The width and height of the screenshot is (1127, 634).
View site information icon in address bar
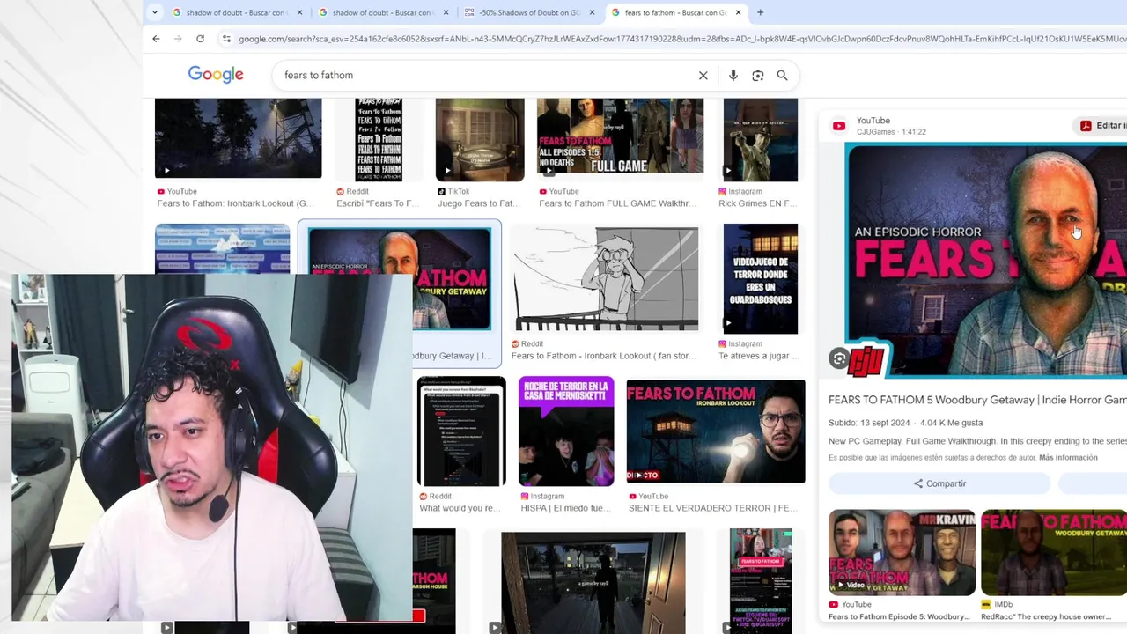coord(226,39)
